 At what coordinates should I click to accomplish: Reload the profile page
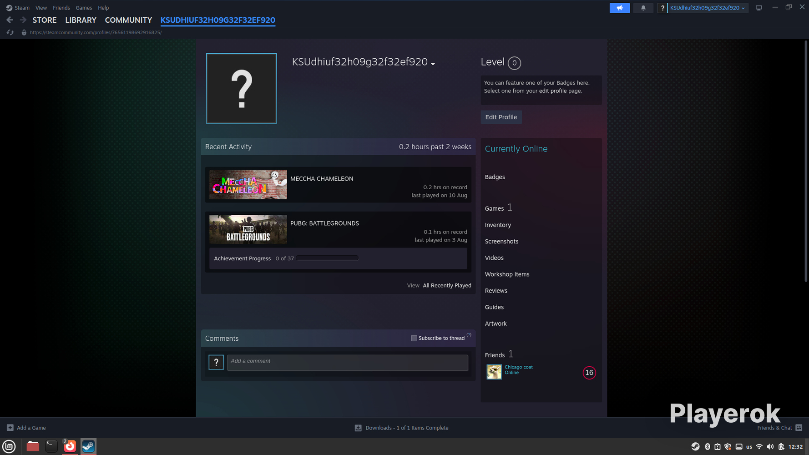[10, 32]
